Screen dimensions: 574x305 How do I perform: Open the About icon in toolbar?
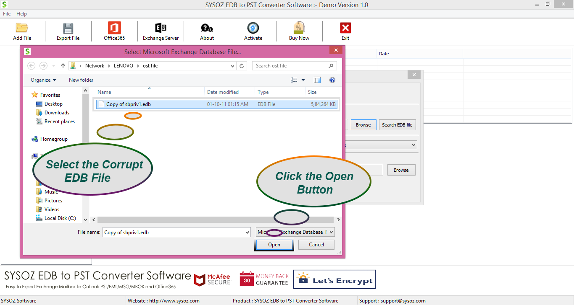coord(207,28)
